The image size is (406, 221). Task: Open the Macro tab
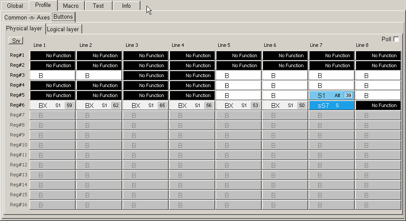click(70, 6)
